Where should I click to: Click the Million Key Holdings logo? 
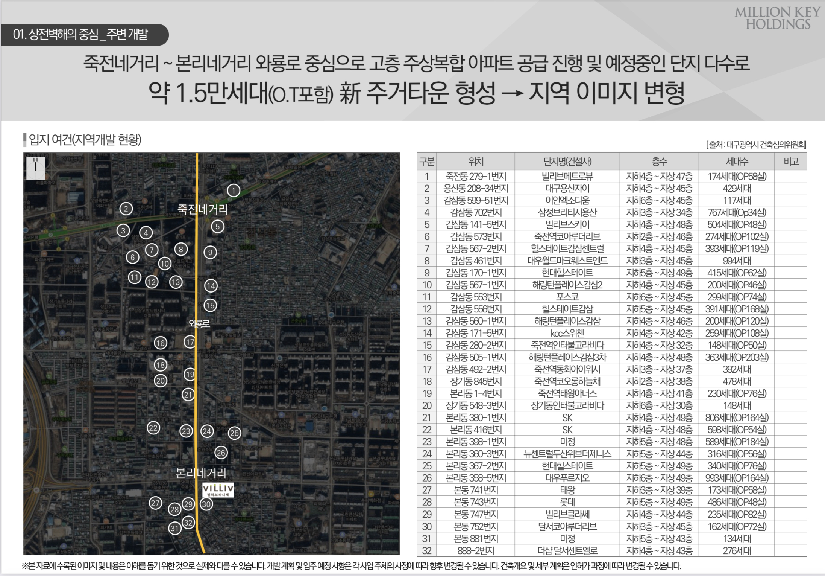point(777,18)
